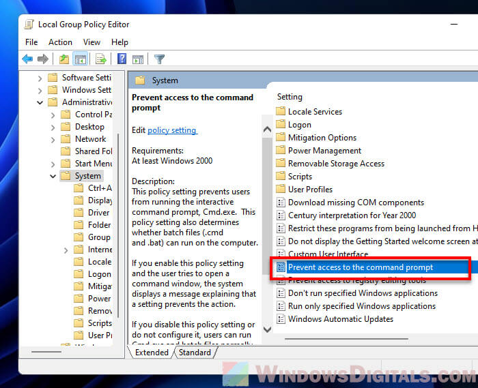Click the Forward arrow toolbar icon
The width and height of the screenshot is (478, 388).
(43, 59)
